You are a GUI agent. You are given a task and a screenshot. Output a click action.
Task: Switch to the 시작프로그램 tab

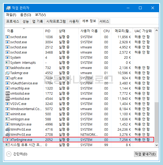tap(56, 21)
